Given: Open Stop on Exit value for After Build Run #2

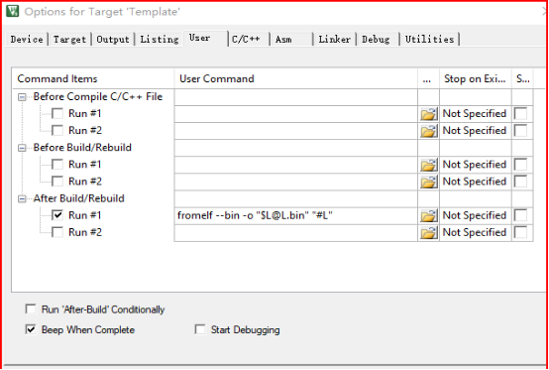Looking at the screenshot, I should pos(475,232).
